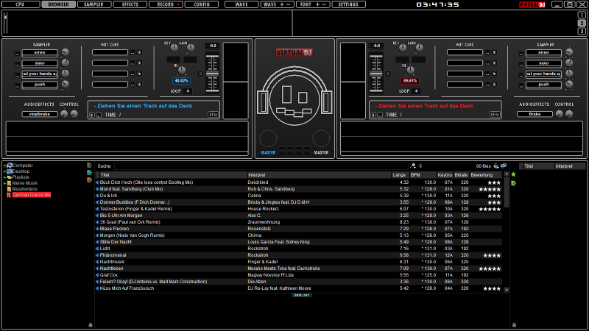
Task: Toggle left saxo sample options box
Action: tap(17, 64)
